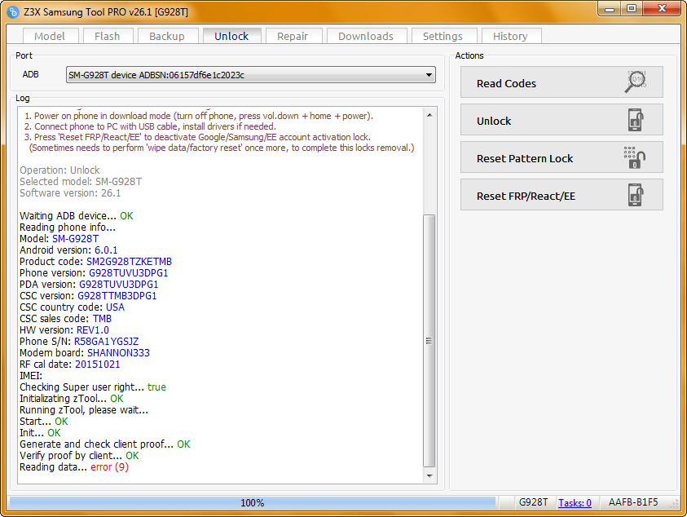The image size is (687, 517).
Task: Open the Model tab
Action: coord(50,36)
